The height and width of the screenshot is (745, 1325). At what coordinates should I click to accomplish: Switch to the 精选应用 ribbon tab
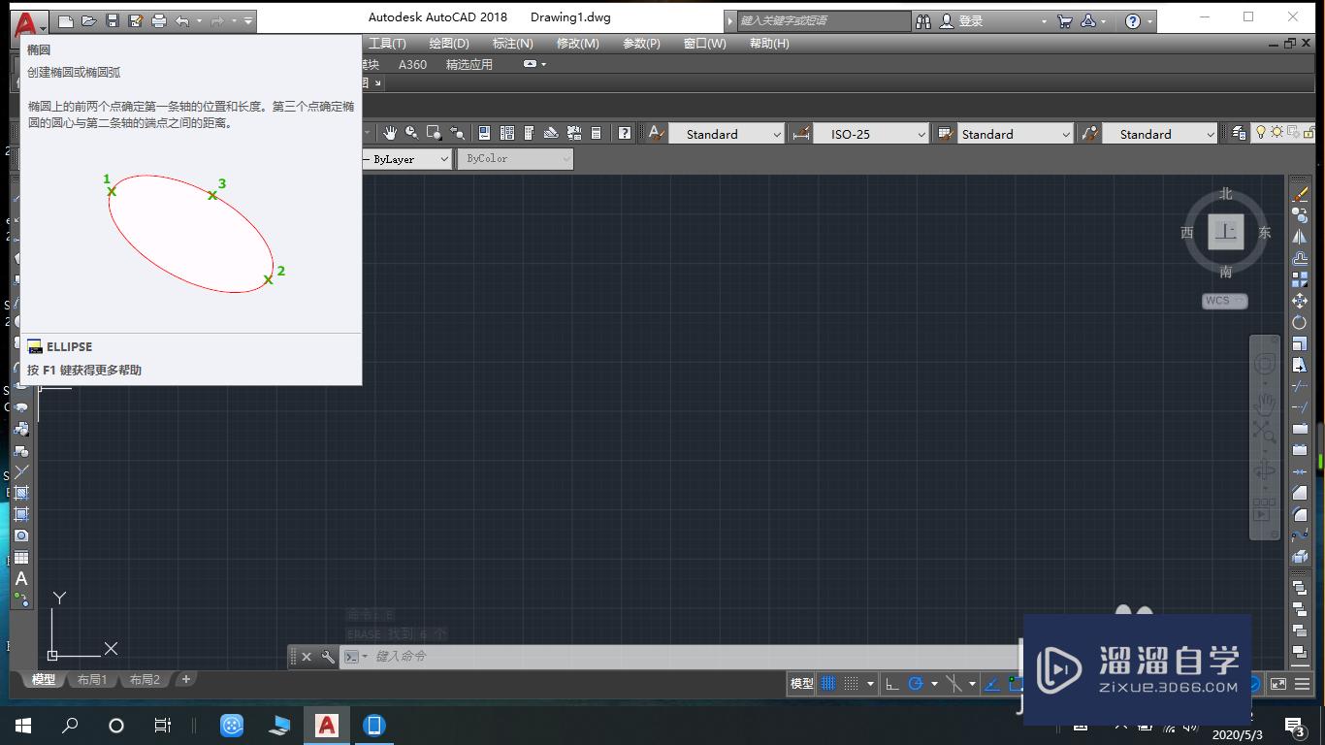coord(469,64)
